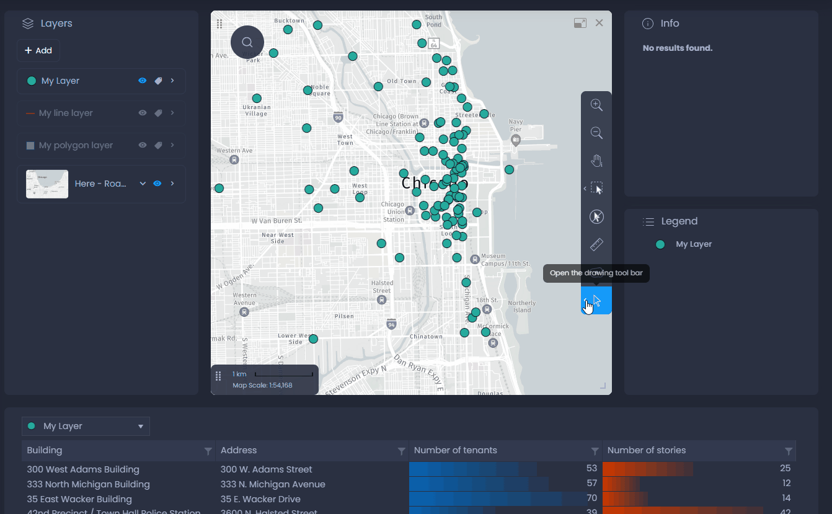Select the pan hand info tool
832x514 pixels.
click(596, 161)
